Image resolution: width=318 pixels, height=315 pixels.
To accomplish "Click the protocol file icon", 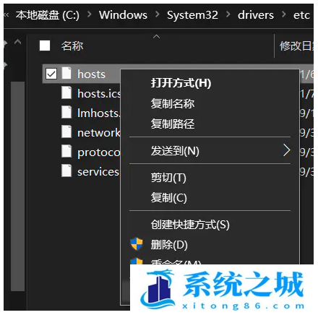I will click(x=66, y=151).
